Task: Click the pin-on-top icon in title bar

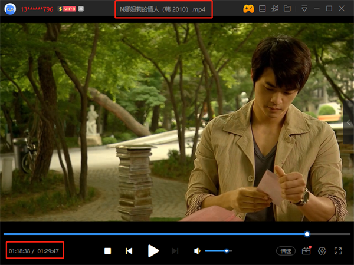Action: [275, 9]
